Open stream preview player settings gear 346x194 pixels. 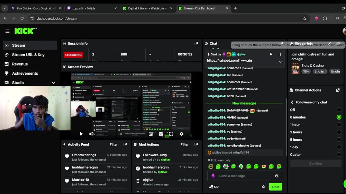[181, 134]
